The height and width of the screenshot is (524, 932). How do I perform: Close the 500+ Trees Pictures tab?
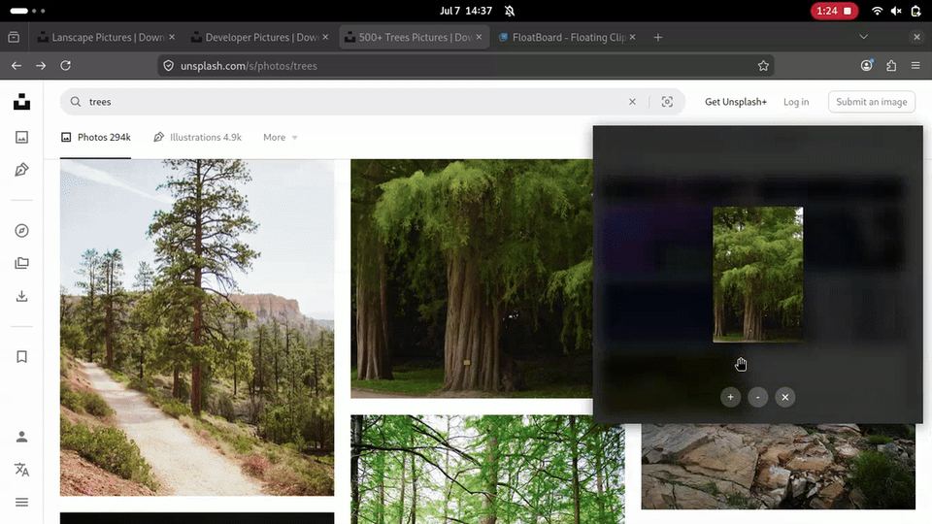(x=479, y=37)
